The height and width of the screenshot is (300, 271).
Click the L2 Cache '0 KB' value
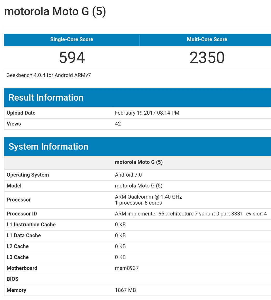click(x=120, y=246)
